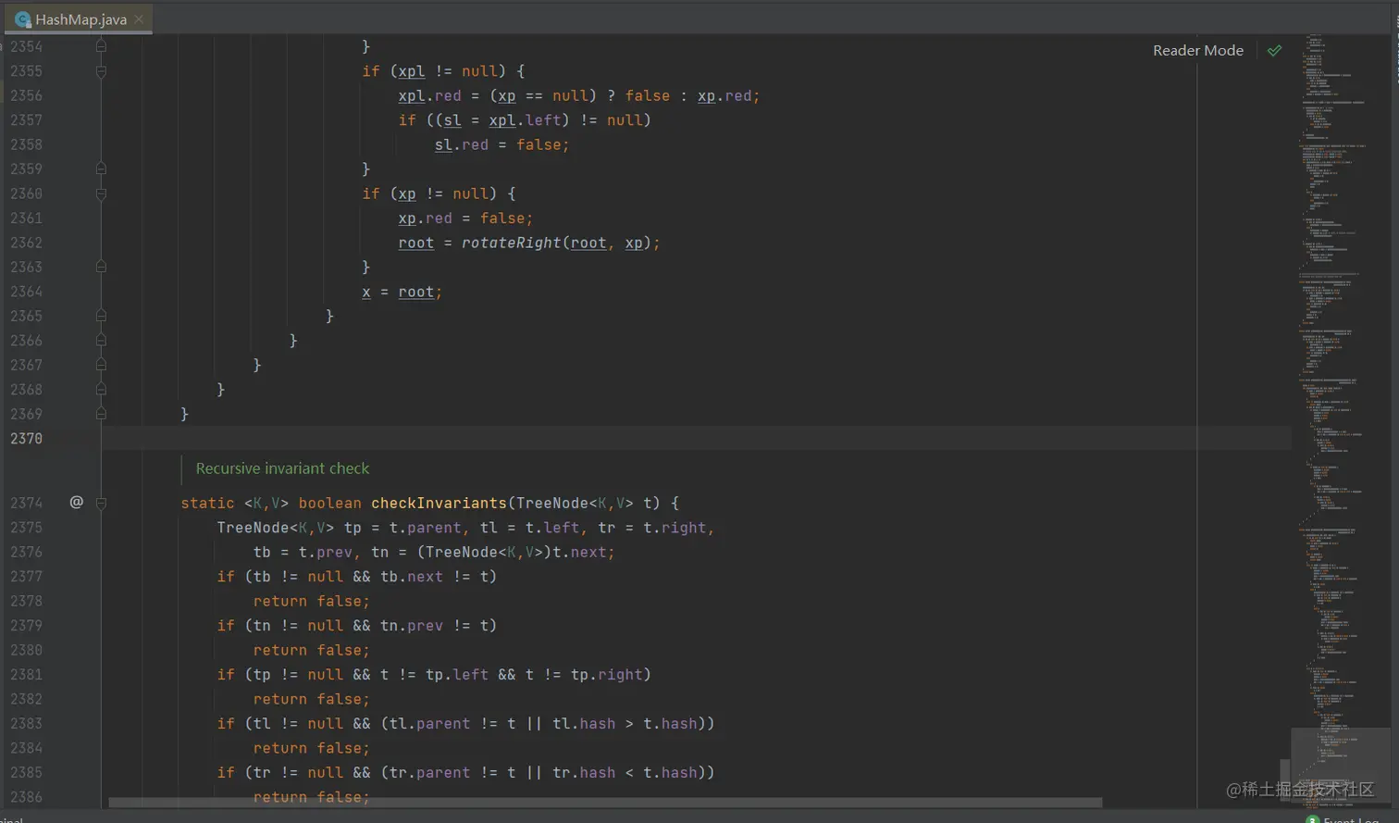Image resolution: width=1399 pixels, height=823 pixels.
Task: Click 'tp.left' on line 2381
Action: [x=457, y=674]
